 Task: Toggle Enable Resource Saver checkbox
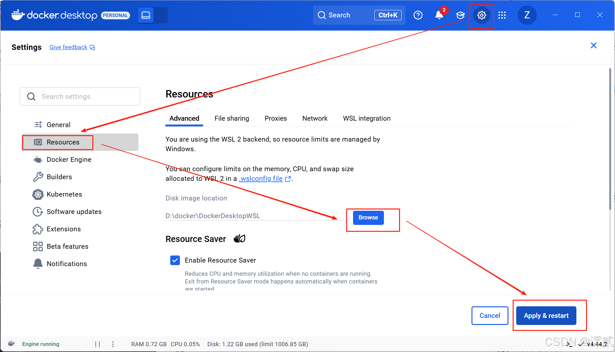[x=175, y=260]
